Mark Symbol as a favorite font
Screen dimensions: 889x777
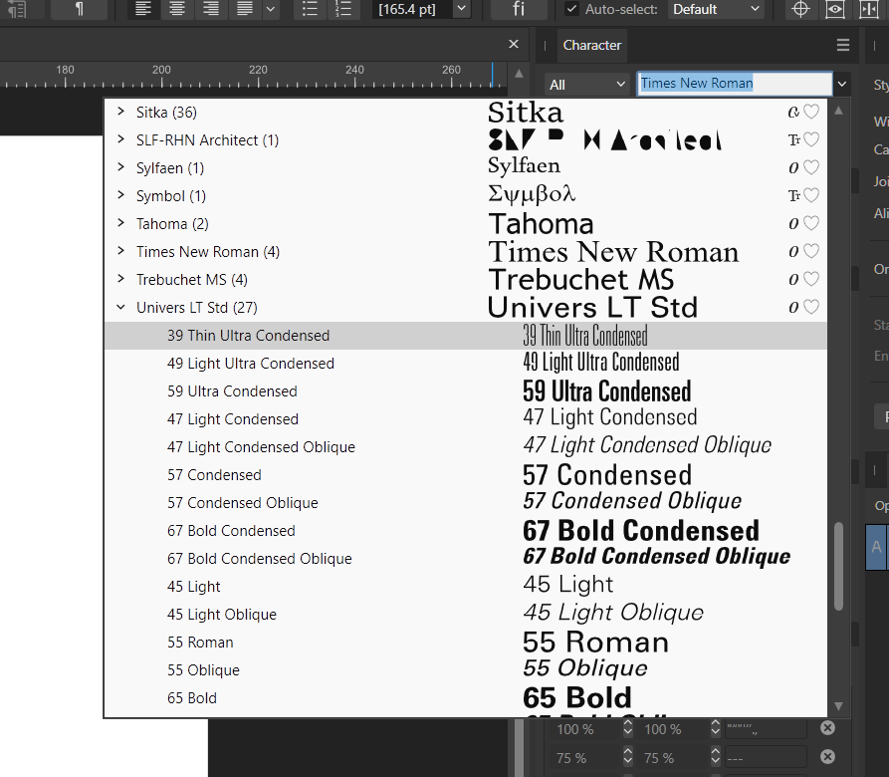pyautogui.click(x=811, y=195)
